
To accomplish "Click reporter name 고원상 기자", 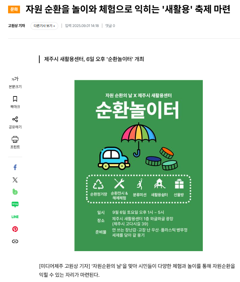I will tap(16, 26).
